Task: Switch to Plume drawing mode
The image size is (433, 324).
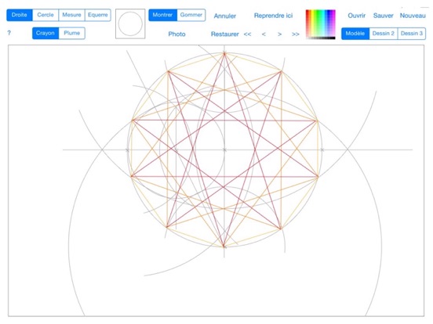Action: pos(72,33)
